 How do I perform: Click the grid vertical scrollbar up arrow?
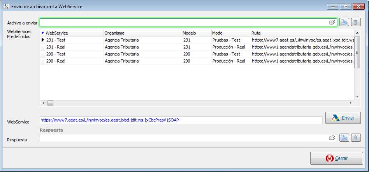tap(357, 33)
